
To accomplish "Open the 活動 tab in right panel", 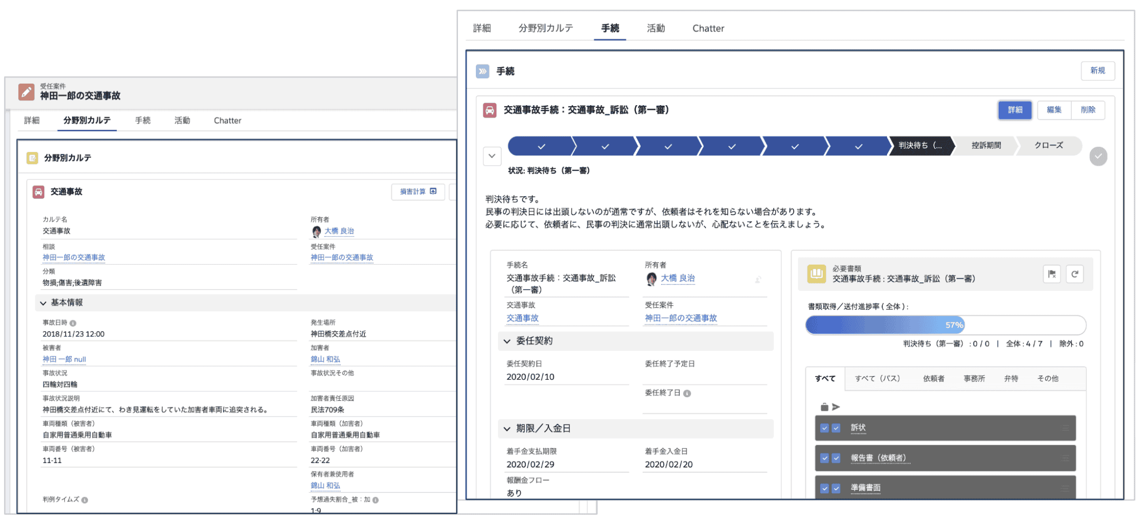I will click(655, 28).
